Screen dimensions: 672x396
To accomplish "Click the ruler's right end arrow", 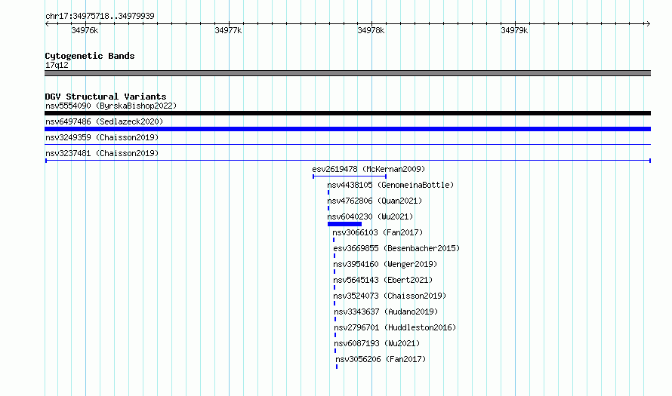I will click(648, 23).
